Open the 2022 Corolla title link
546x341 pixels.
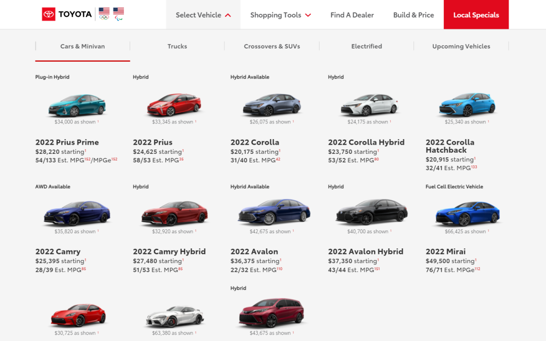tap(254, 142)
